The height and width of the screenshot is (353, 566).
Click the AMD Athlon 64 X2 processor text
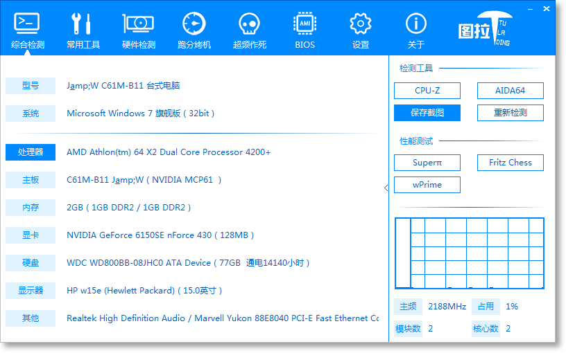pos(169,152)
